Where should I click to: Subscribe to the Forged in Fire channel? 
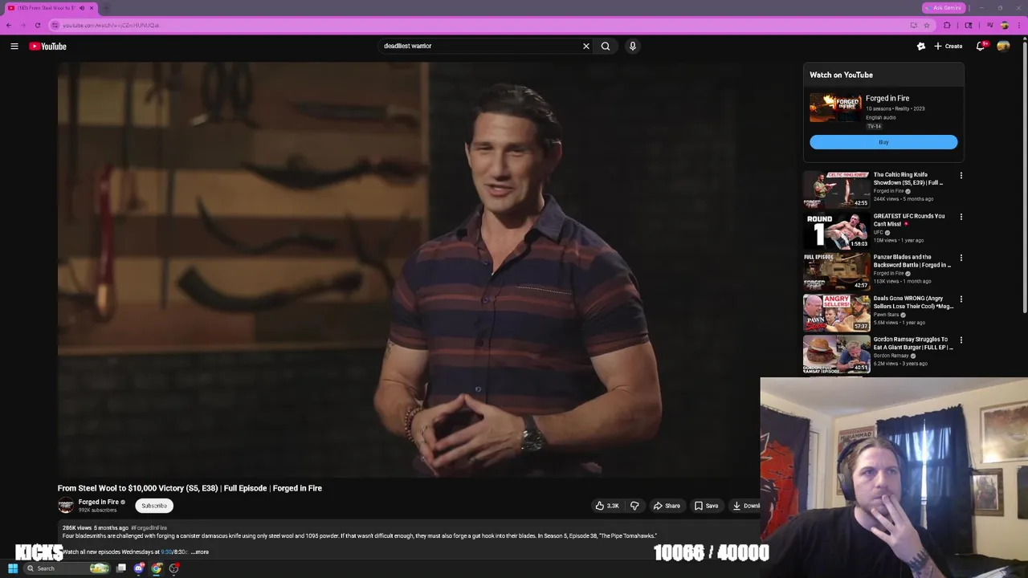coord(154,506)
